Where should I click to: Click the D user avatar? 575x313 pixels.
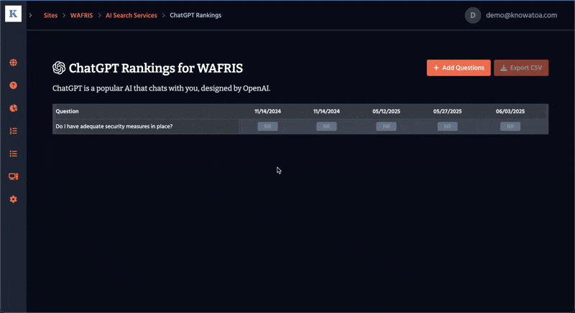click(473, 15)
